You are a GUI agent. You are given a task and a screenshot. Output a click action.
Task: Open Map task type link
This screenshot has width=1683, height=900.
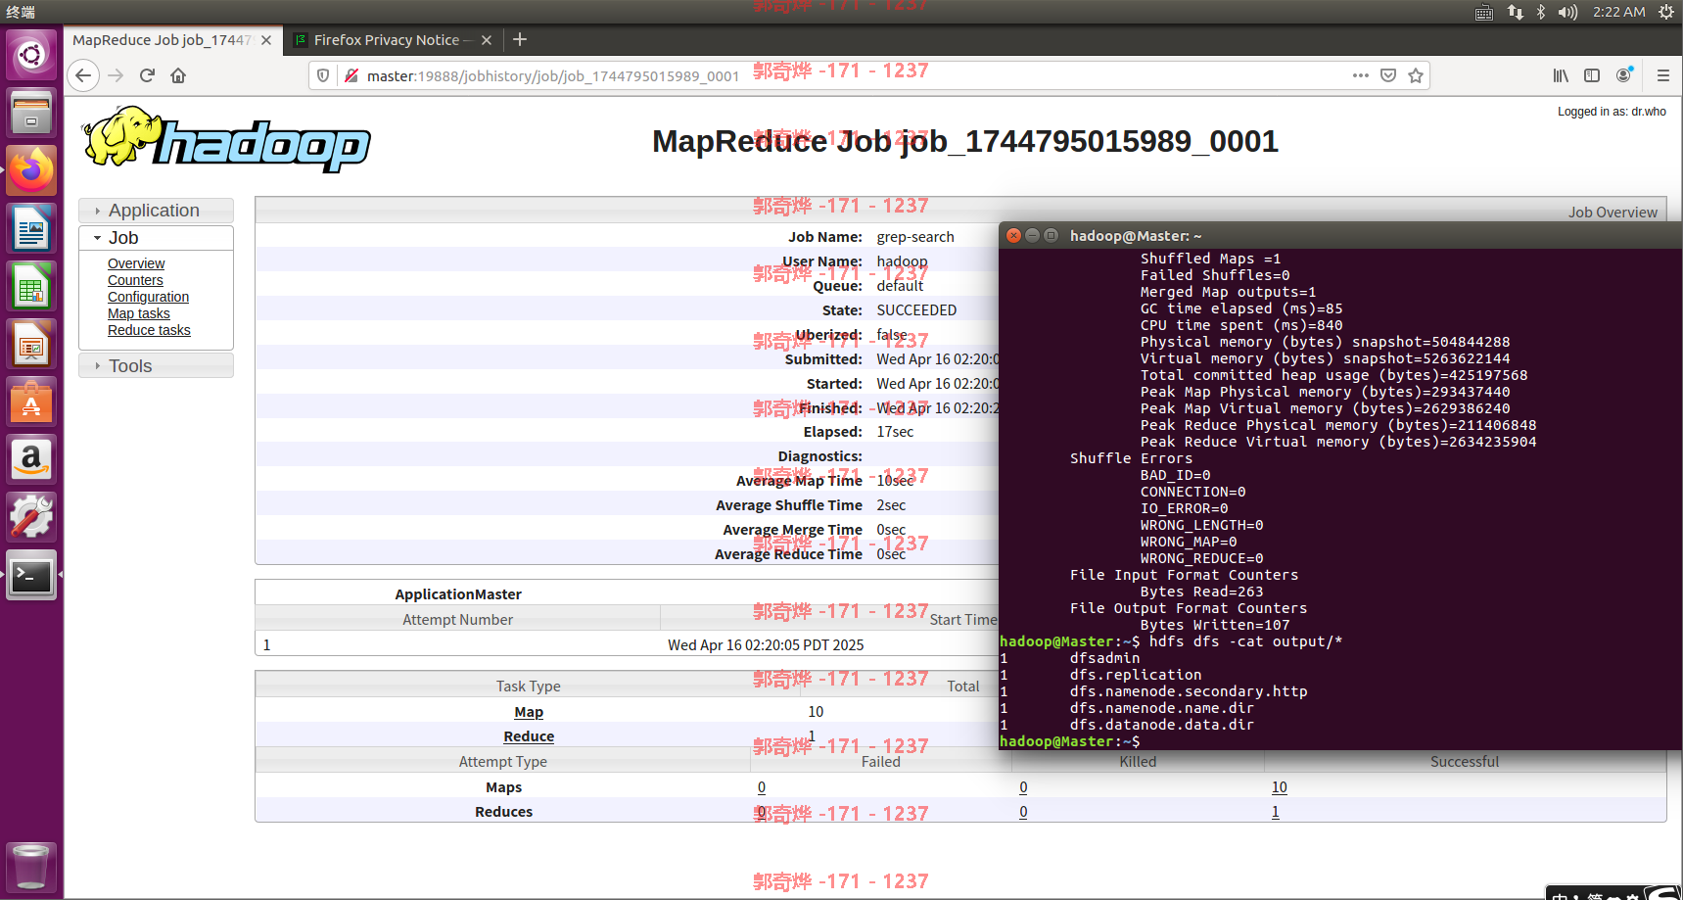[x=529, y=712]
